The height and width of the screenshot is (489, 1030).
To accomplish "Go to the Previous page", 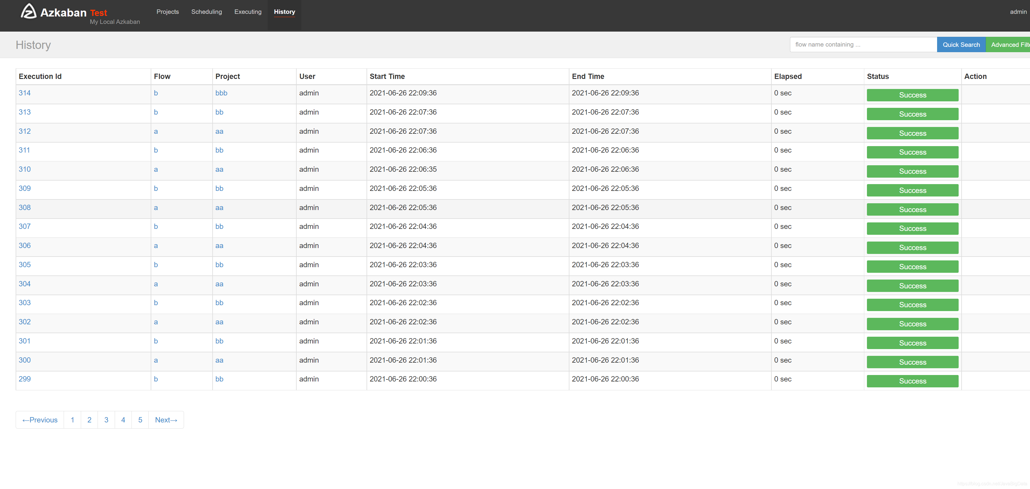I will coord(40,420).
